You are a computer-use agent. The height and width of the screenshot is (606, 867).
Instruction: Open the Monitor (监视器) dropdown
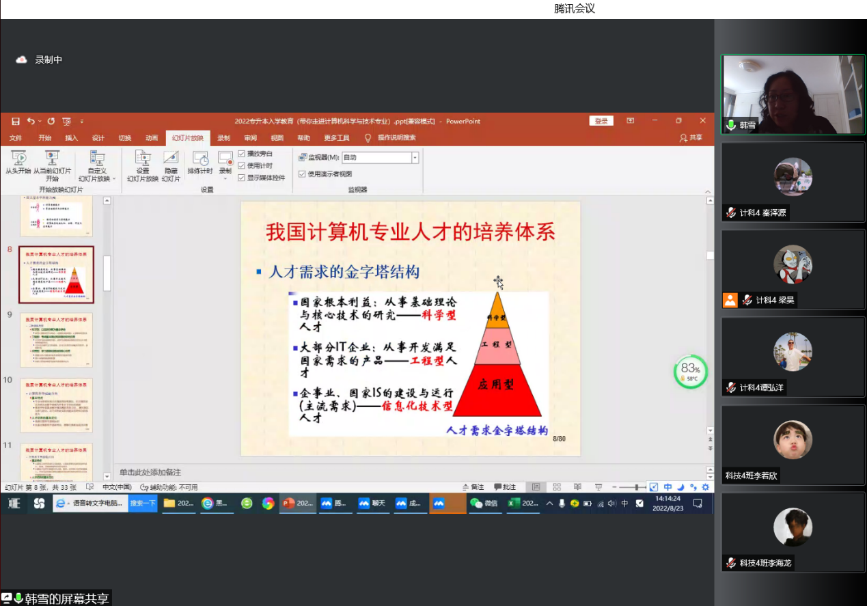[415, 158]
